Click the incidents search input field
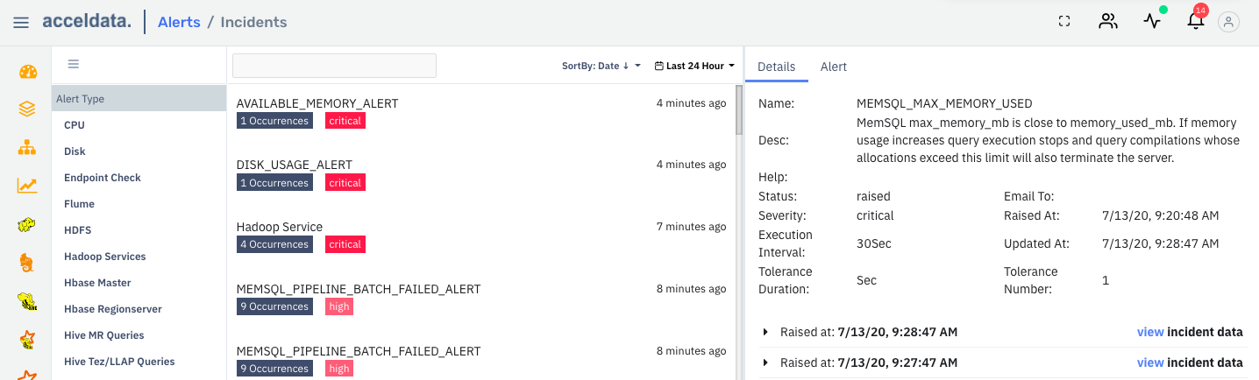 (334, 66)
